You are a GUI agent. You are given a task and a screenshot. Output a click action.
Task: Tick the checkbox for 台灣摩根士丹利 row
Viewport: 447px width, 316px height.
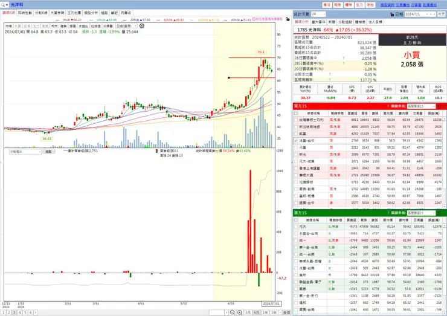pyautogui.click(x=295, y=120)
